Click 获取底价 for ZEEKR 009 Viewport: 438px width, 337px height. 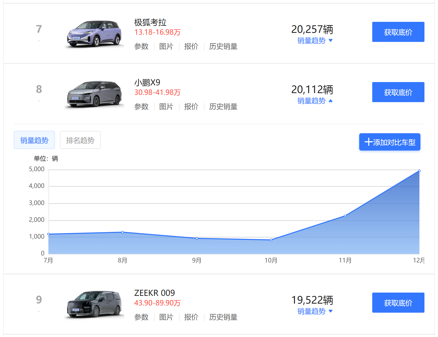coord(398,303)
